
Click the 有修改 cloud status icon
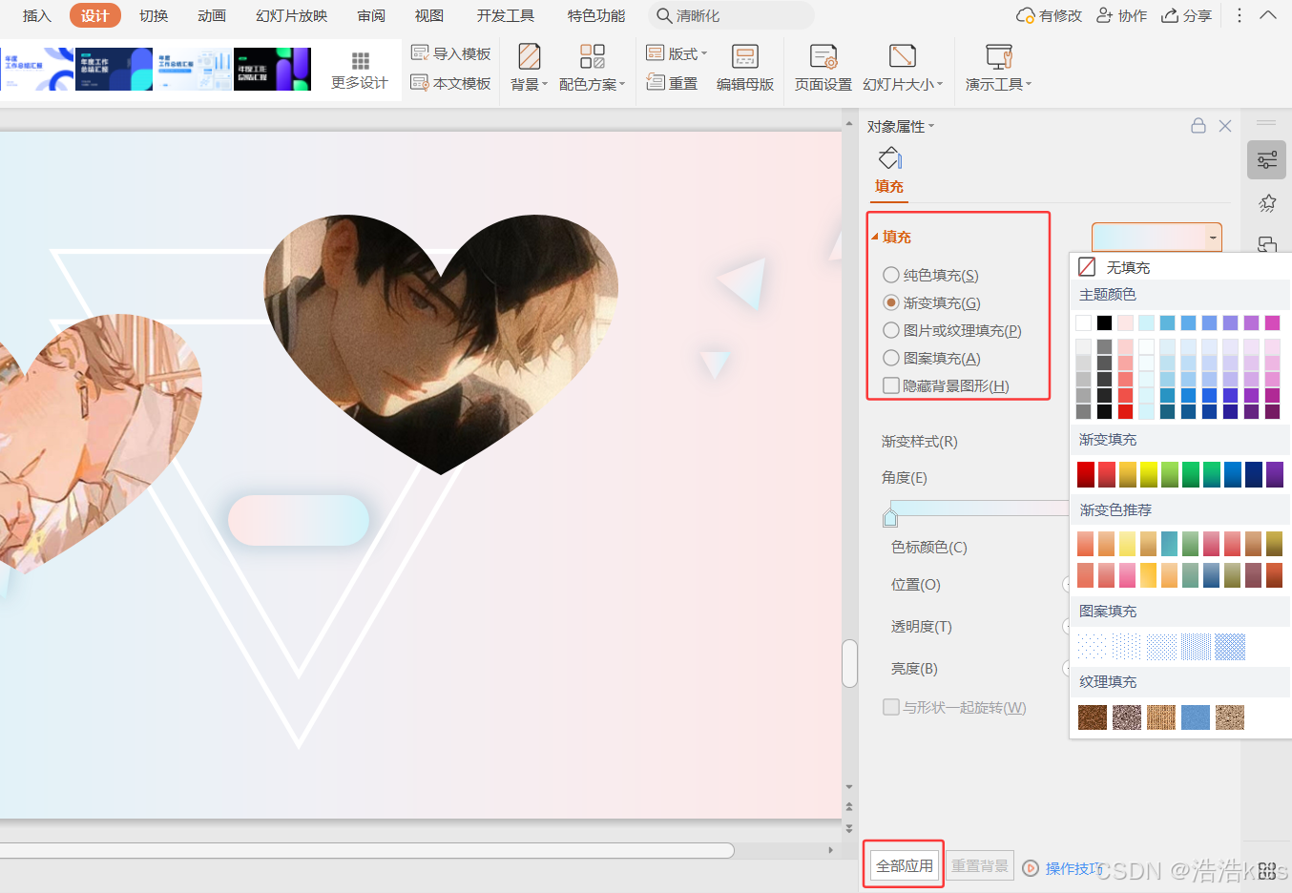[x=1026, y=15]
